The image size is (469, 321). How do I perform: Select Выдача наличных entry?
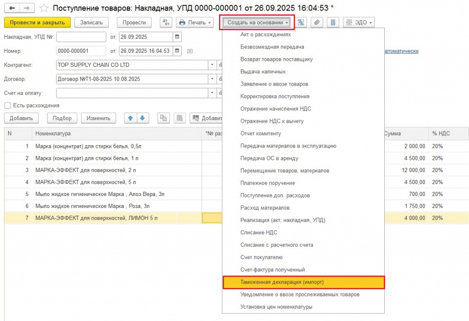303,72
